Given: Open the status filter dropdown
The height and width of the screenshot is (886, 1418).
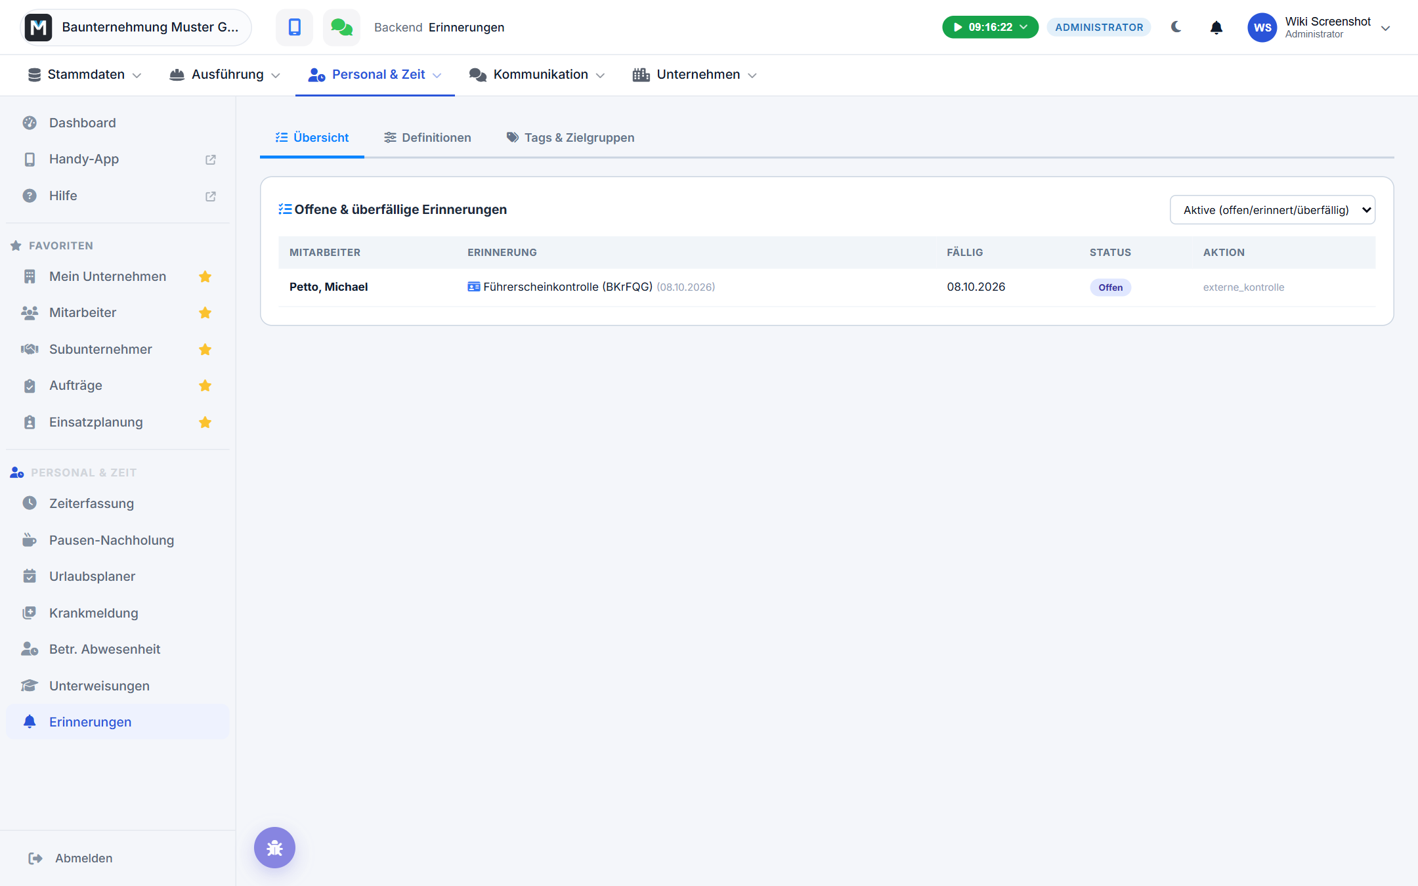Looking at the screenshot, I should coord(1272,210).
